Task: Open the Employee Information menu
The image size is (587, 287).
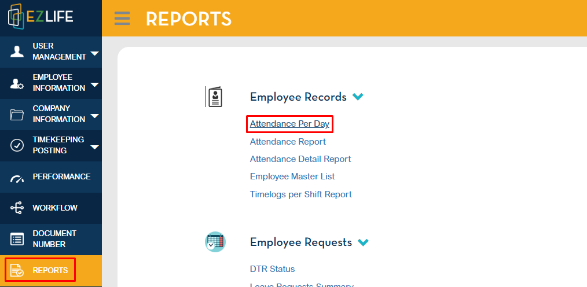Action: pos(51,83)
